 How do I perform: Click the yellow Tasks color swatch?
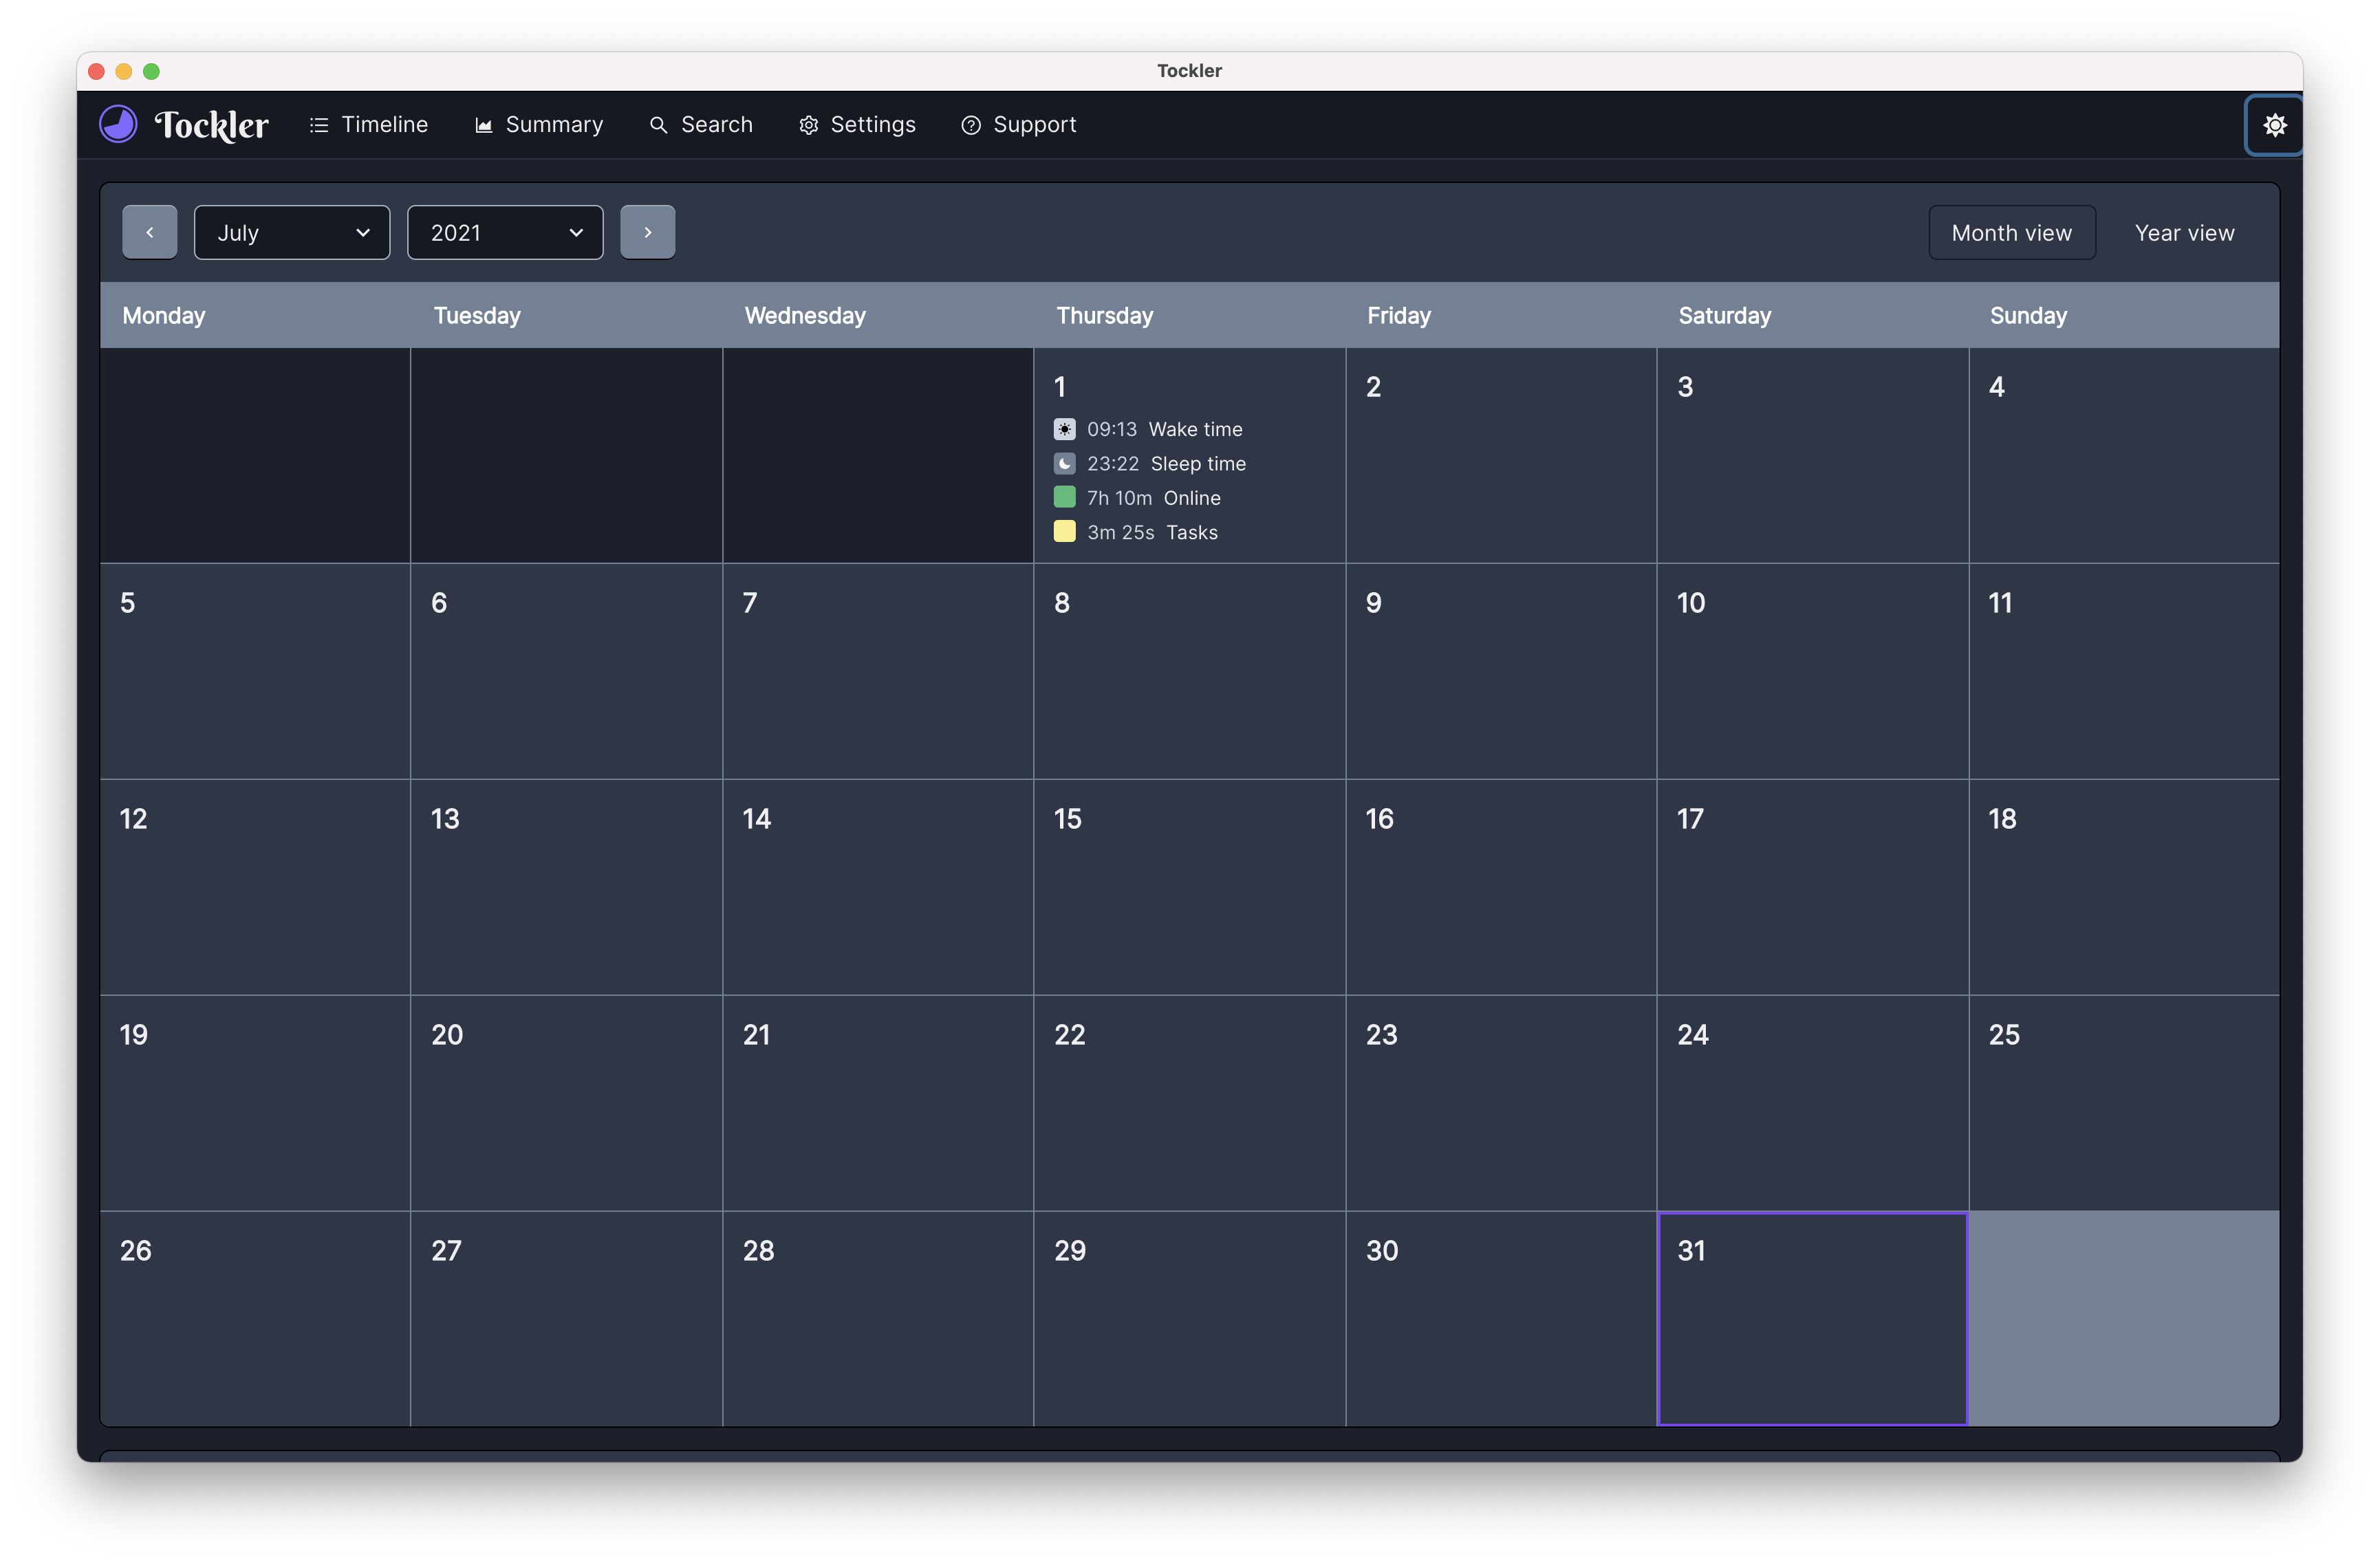pyautogui.click(x=1064, y=532)
